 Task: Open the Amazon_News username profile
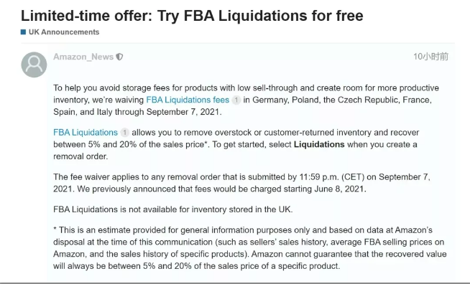[x=83, y=57]
